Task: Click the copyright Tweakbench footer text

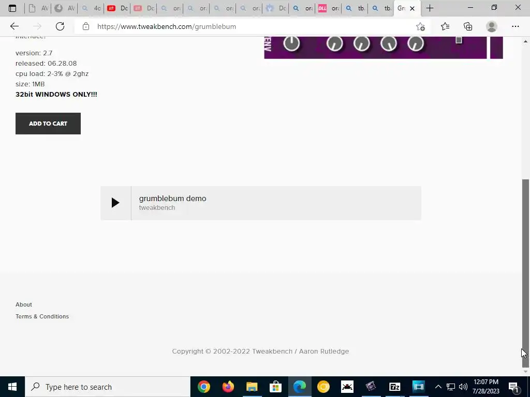Action: [260, 352]
